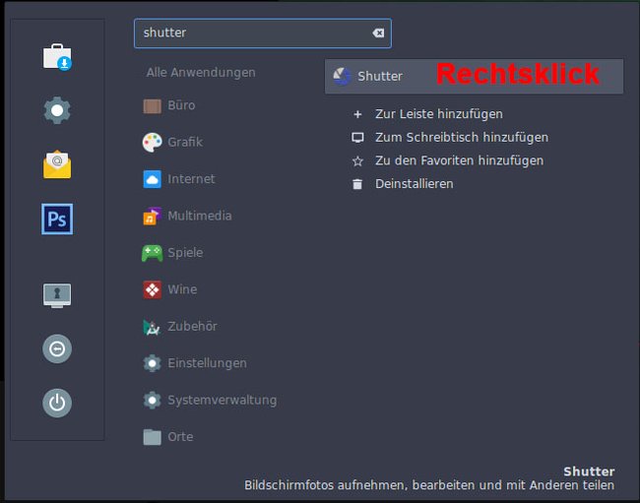Open the Grafik category
The width and height of the screenshot is (640, 503).
[x=172, y=143]
